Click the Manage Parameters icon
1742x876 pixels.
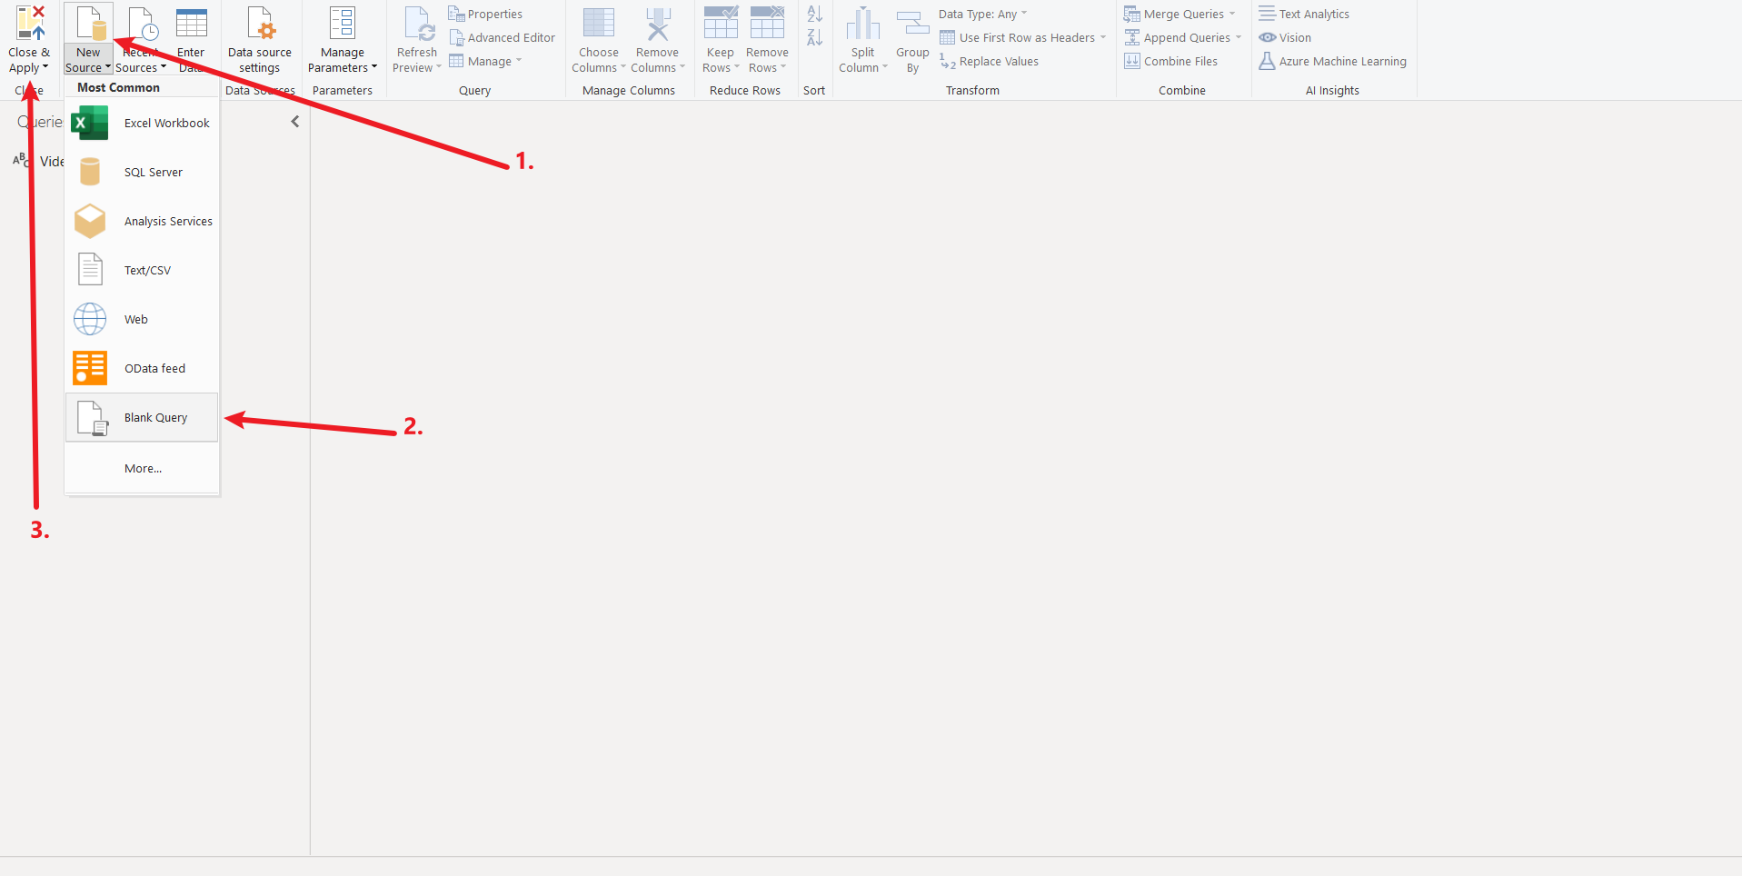tap(342, 24)
